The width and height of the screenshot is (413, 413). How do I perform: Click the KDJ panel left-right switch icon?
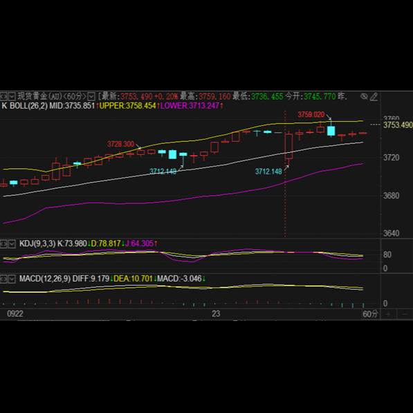[3, 244]
